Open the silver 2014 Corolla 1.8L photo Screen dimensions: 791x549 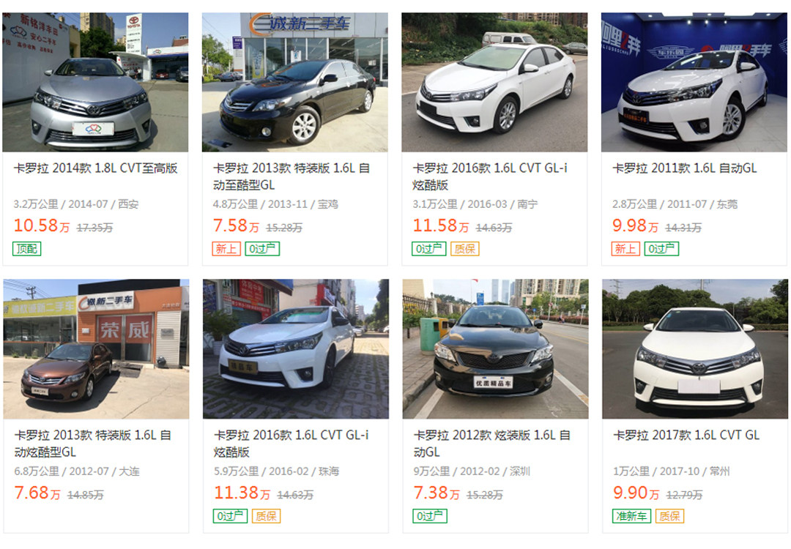(95, 82)
